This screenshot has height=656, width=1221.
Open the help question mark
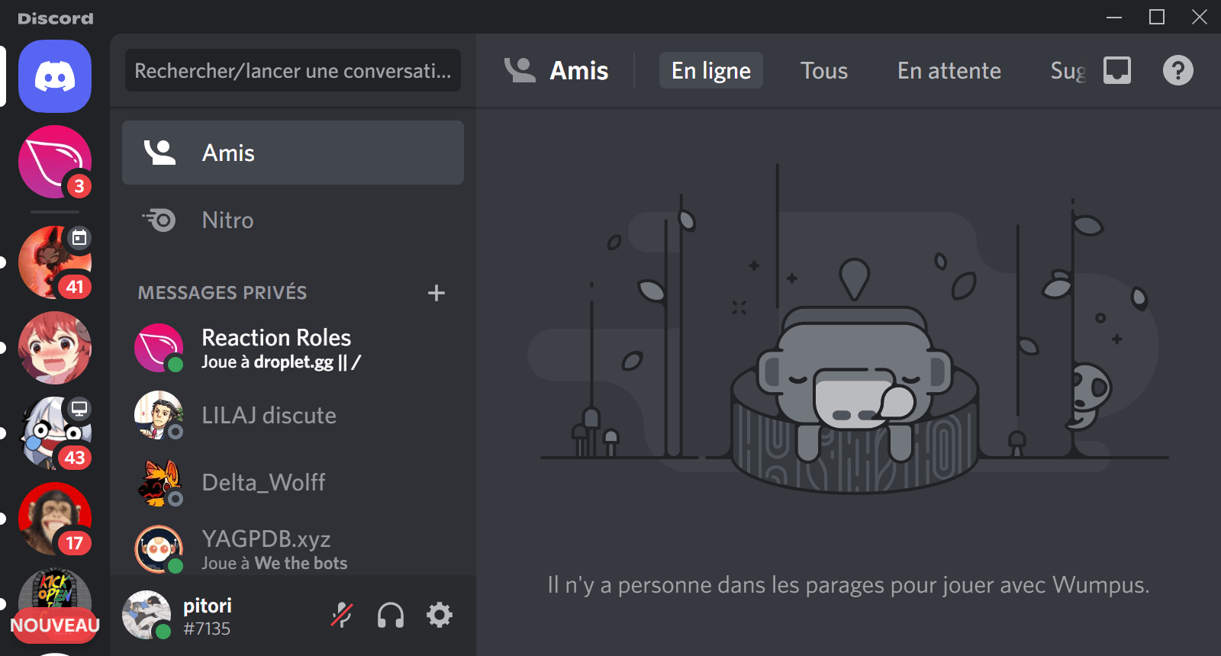coord(1178,70)
